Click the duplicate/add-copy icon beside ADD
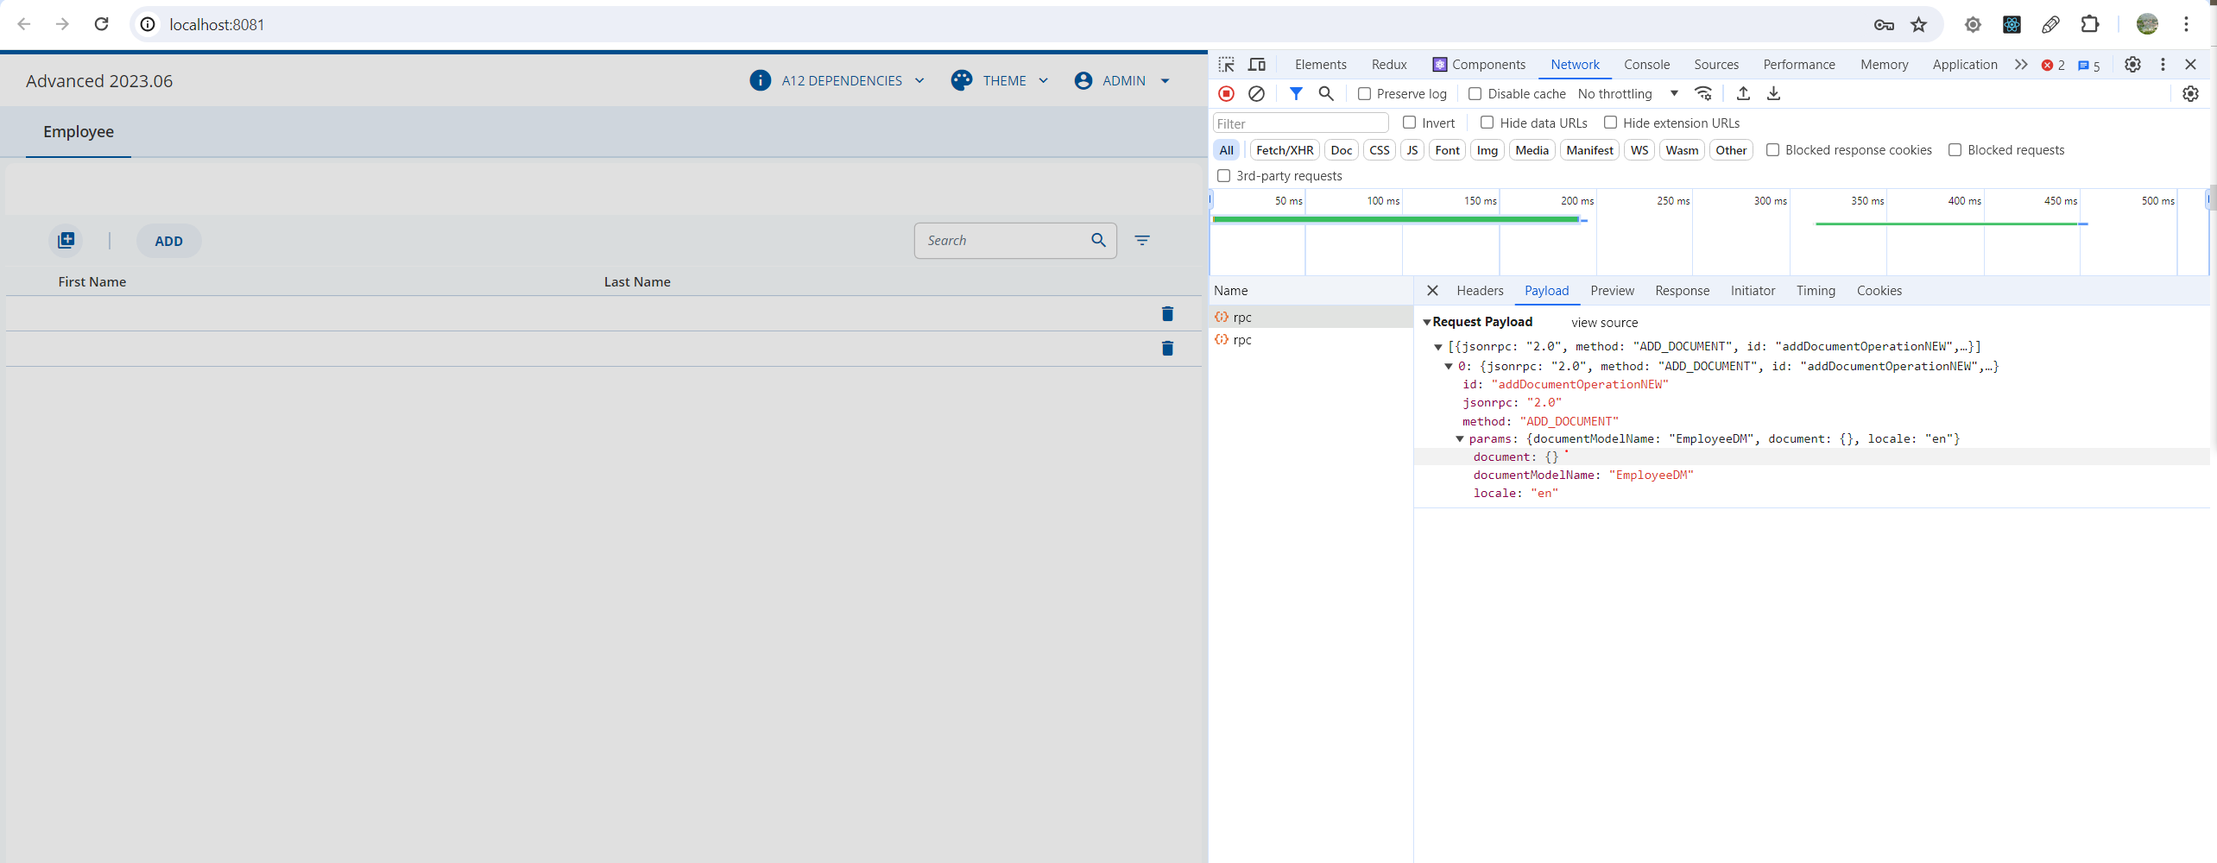This screenshot has height=863, width=2217. click(66, 241)
